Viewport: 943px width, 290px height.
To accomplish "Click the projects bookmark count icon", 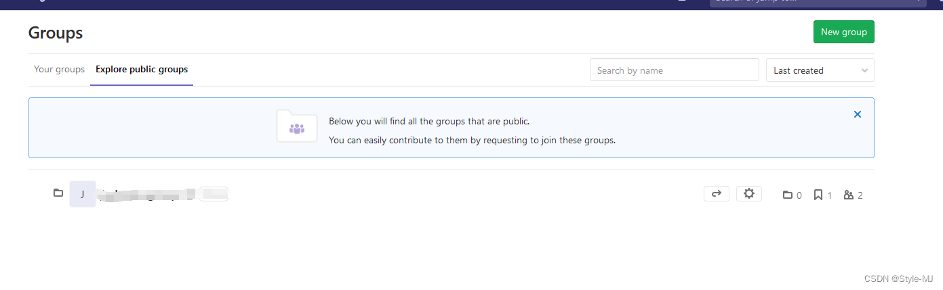I will 818,195.
